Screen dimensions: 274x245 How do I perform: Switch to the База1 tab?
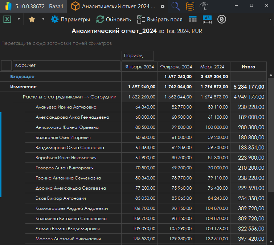[57, 7]
